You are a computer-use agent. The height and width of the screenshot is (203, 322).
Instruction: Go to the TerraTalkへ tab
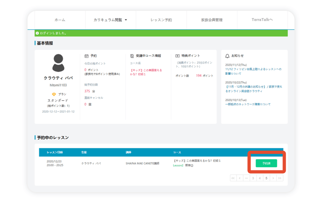[262, 20]
